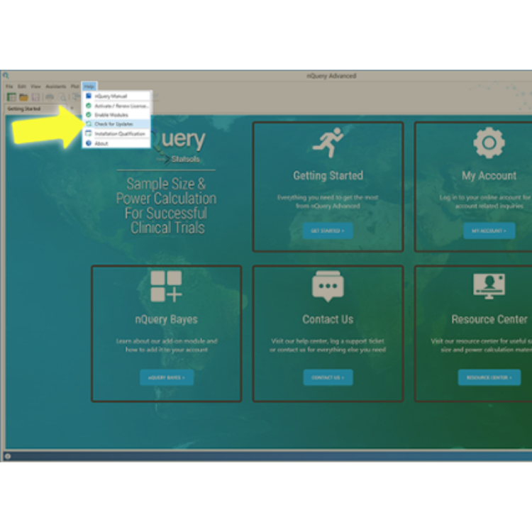Click the open folder toolbar icon

coord(23,97)
